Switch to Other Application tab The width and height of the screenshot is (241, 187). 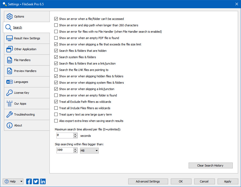click(x=27, y=49)
